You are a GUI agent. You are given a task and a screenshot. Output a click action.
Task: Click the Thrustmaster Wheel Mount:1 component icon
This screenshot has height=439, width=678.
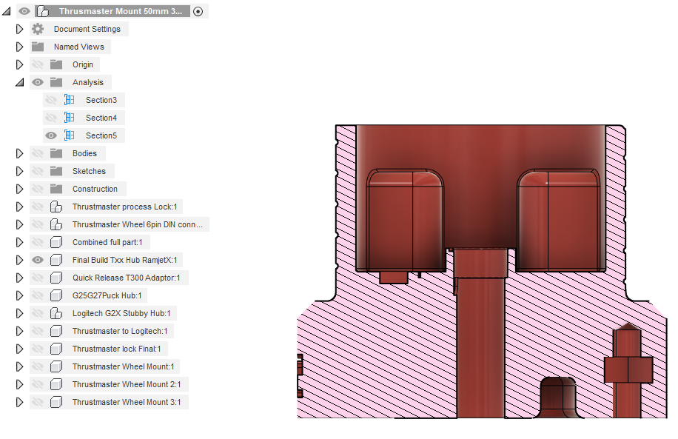(x=56, y=366)
